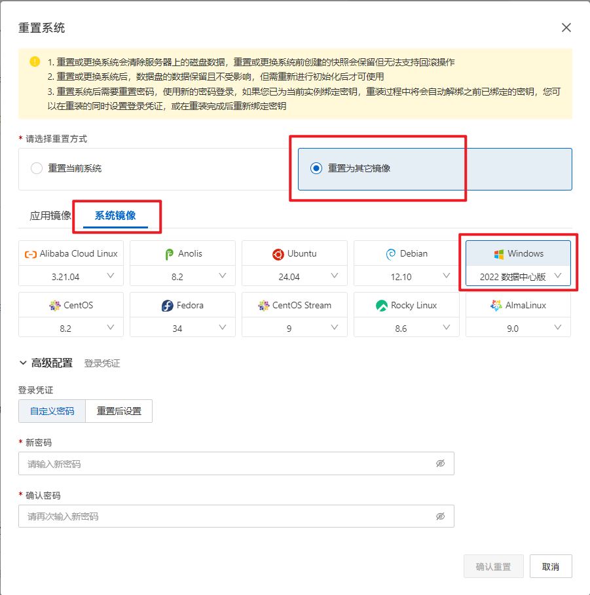590x595 pixels.
Task: Select the 重置为其它镜像 radio option
Action: tap(316, 168)
